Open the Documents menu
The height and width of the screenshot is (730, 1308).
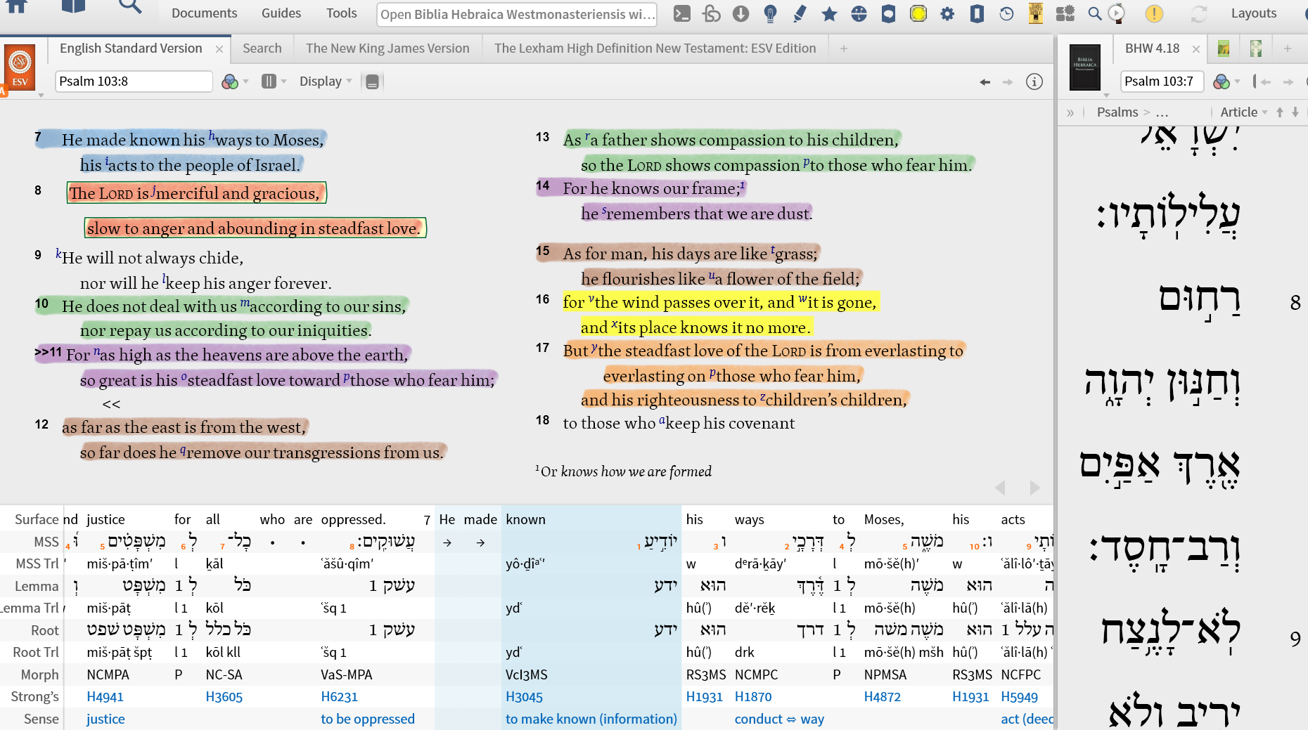point(204,13)
